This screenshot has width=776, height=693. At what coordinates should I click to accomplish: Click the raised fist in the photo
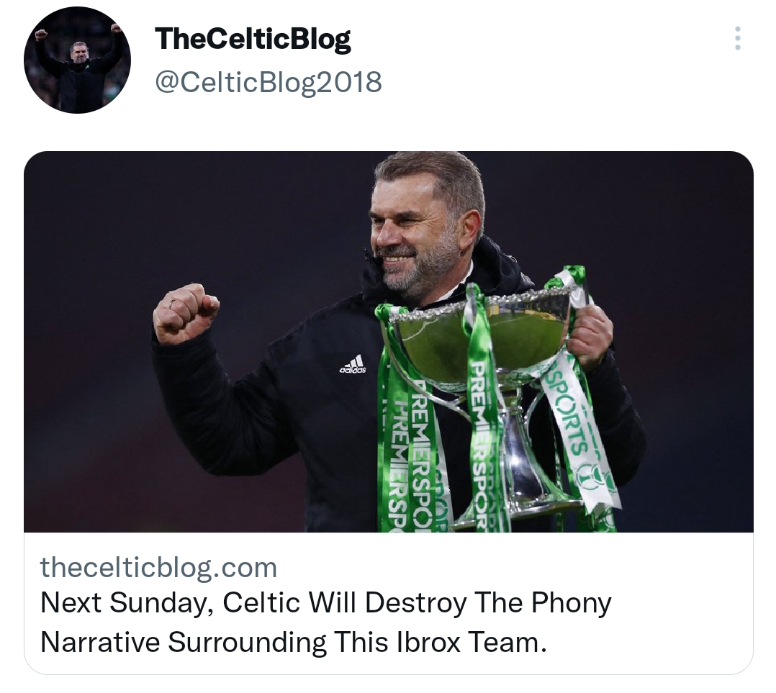(184, 313)
